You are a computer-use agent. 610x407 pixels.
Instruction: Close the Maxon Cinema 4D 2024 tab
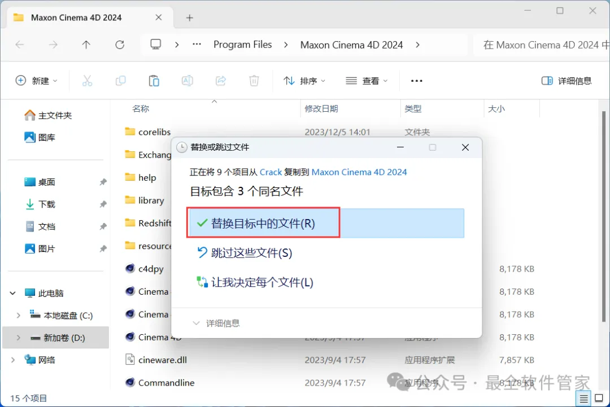[158, 17]
